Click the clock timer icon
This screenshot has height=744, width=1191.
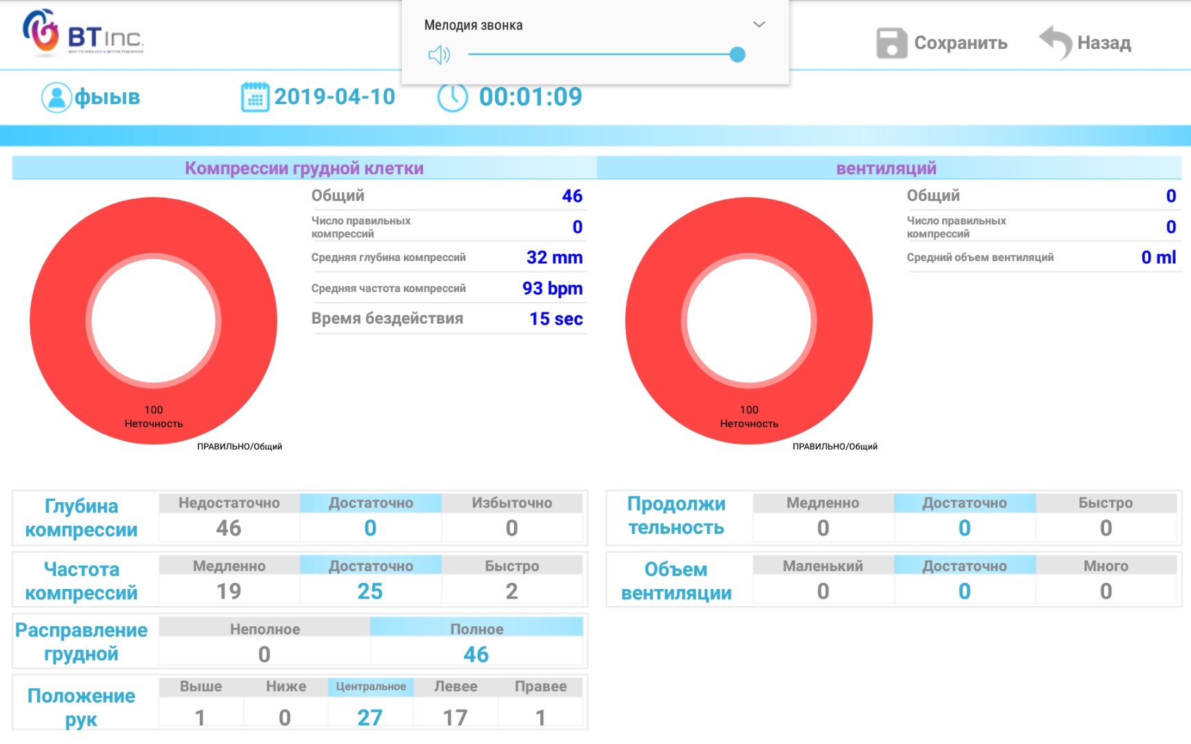pyautogui.click(x=453, y=97)
